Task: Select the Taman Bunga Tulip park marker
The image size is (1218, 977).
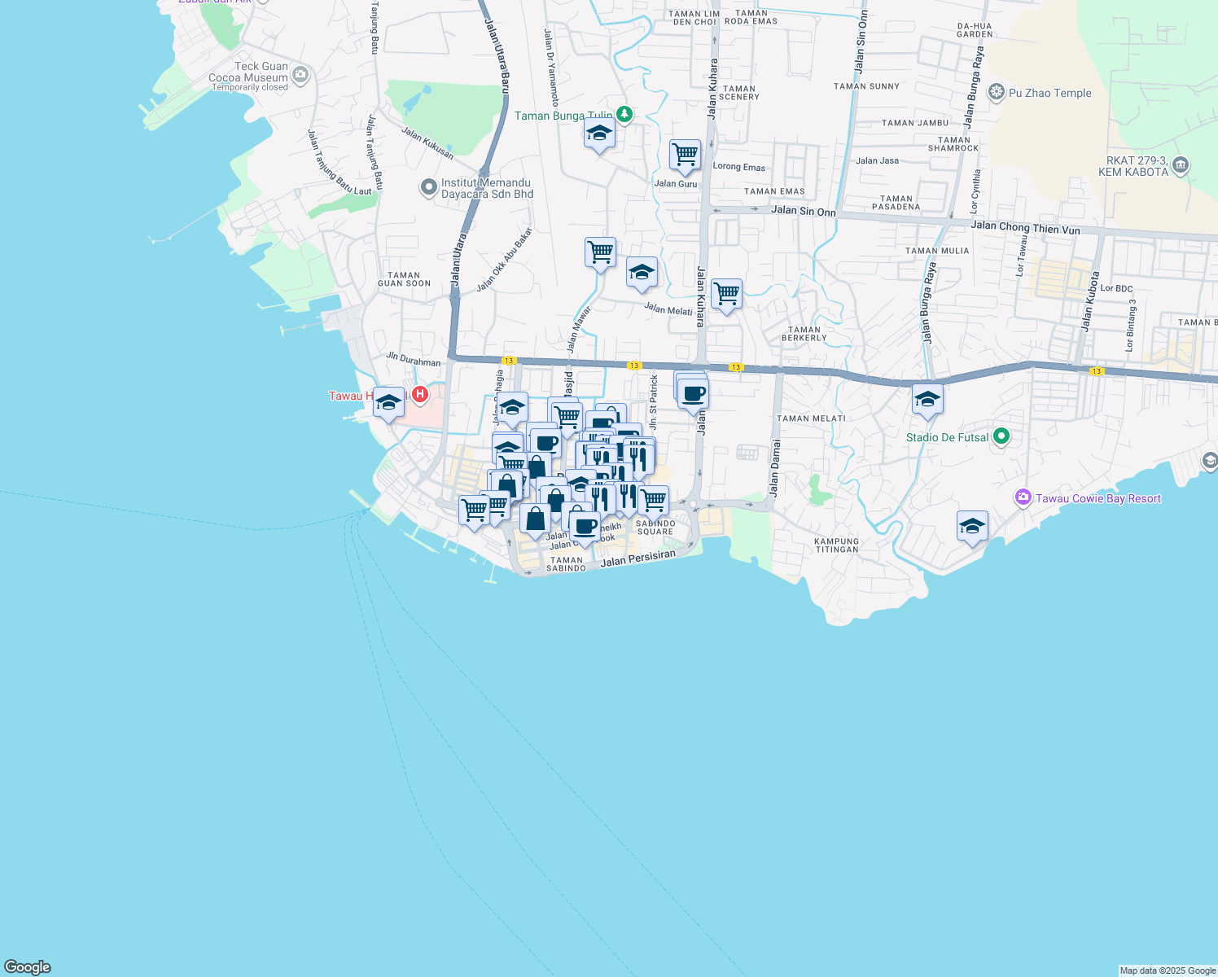Action: pyautogui.click(x=624, y=115)
